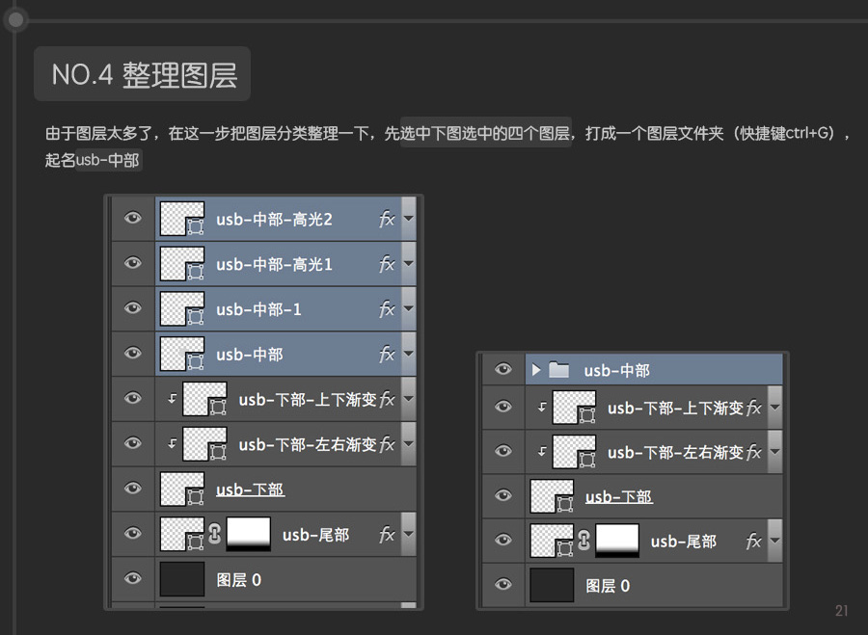868x635 pixels.
Task: Toggle visibility of 图层 0 in left panel
Action: 133,578
